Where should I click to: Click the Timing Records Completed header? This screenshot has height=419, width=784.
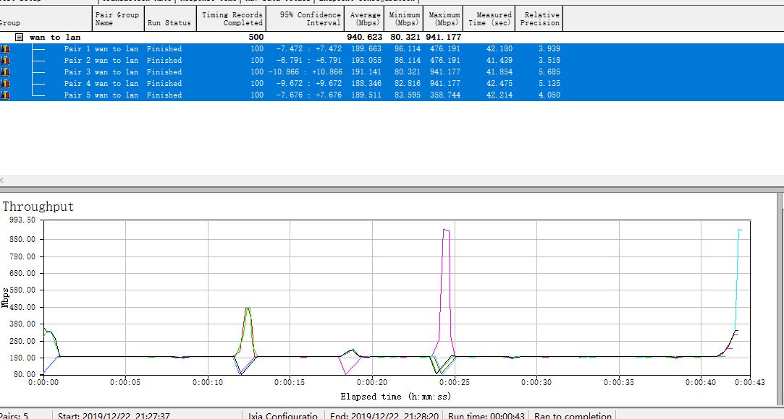tap(232, 19)
